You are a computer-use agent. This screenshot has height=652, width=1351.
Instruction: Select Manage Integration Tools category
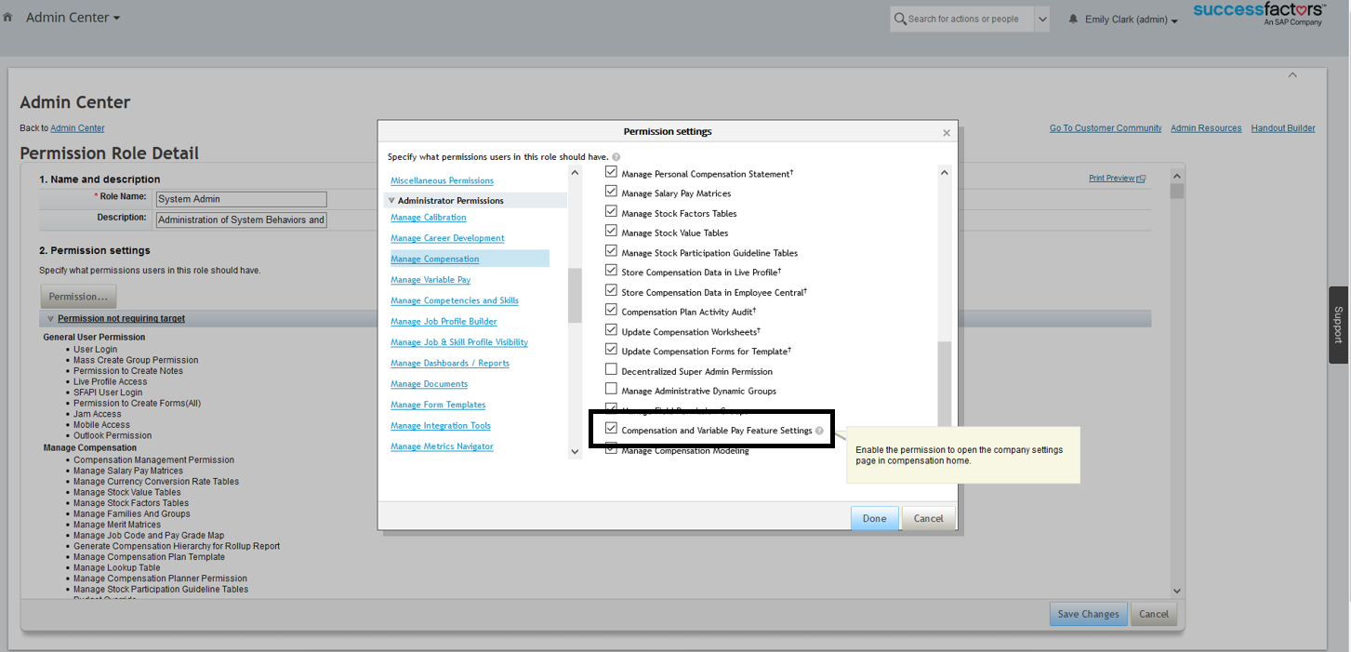[441, 426]
